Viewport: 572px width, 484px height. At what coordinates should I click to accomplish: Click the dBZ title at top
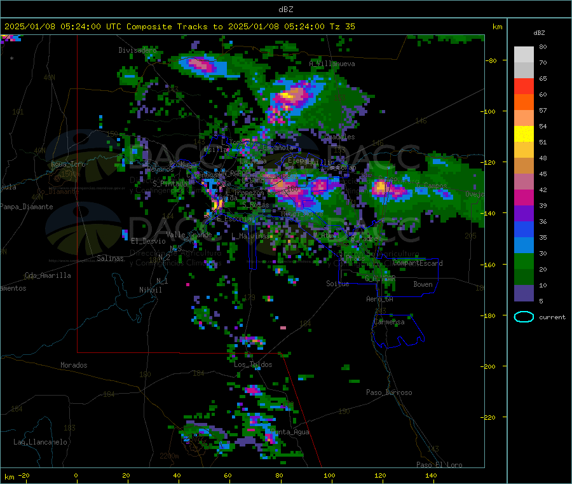[285, 10]
